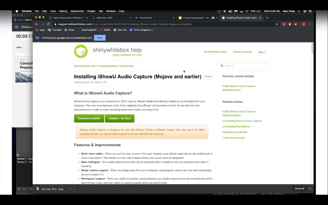The height and width of the screenshot is (205, 328).
Task: Open Uninstalling Soundflower article
Action: click(x=236, y=127)
